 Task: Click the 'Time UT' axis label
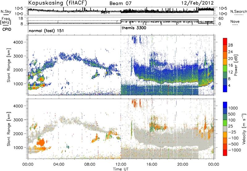pyautogui.click(x=121, y=169)
